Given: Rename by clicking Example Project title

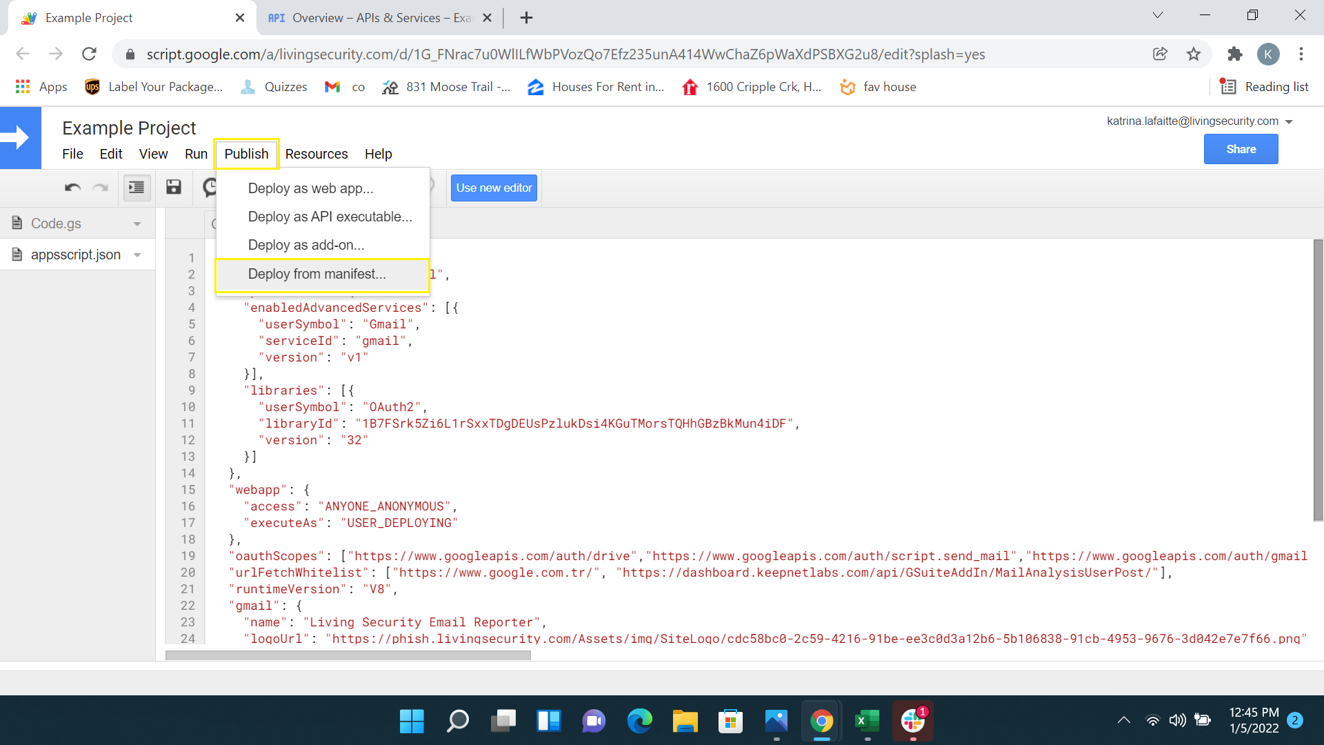Looking at the screenshot, I should [129, 128].
